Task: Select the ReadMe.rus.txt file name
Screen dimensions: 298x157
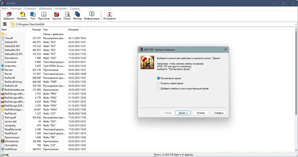Action: click(x=13, y=129)
